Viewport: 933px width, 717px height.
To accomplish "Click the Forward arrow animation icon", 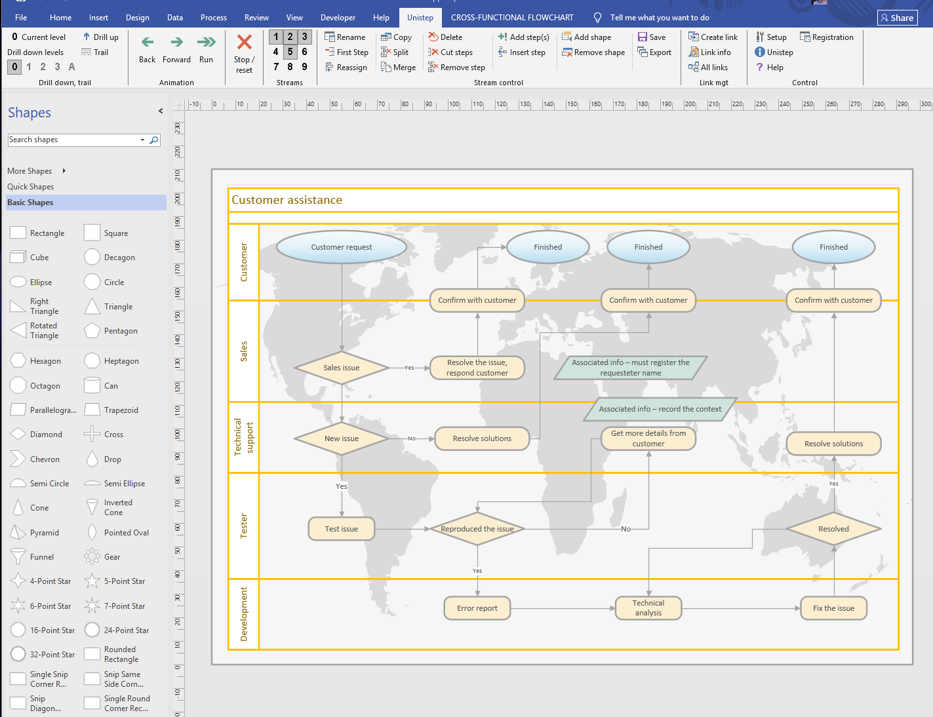I will (176, 43).
